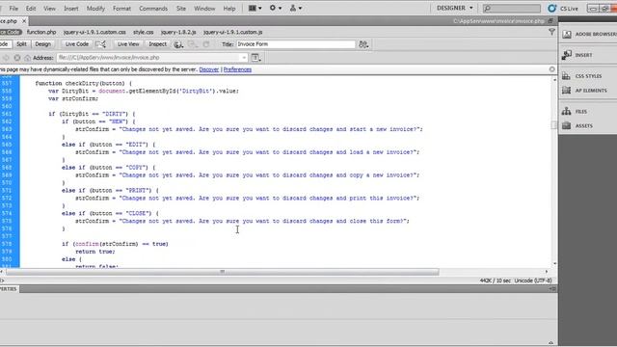Click the horizontal scrollbar right arrow
617x347 pixels.
click(x=547, y=272)
